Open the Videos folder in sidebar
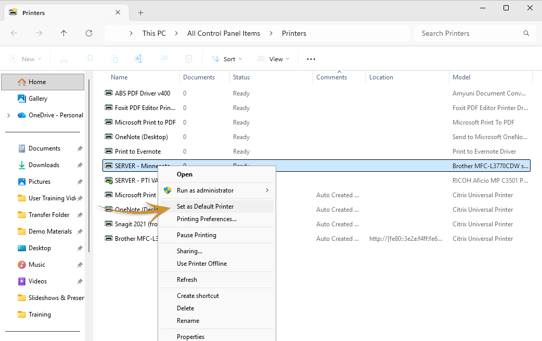542x341 pixels. [x=37, y=281]
